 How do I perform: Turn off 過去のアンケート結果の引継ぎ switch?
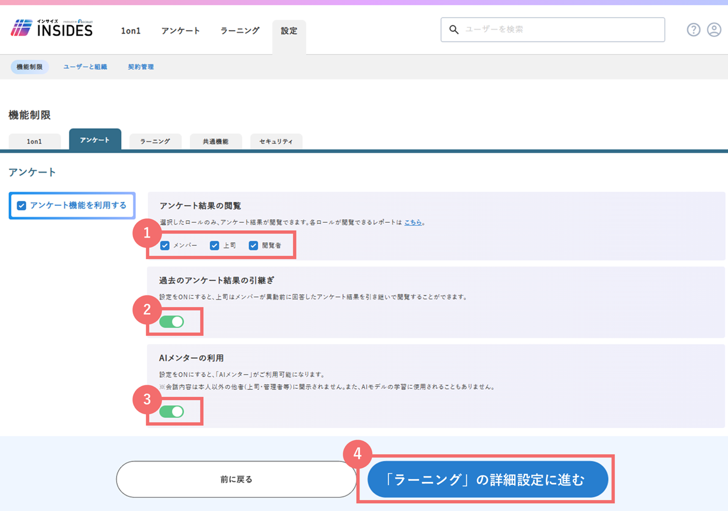[x=171, y=322]
